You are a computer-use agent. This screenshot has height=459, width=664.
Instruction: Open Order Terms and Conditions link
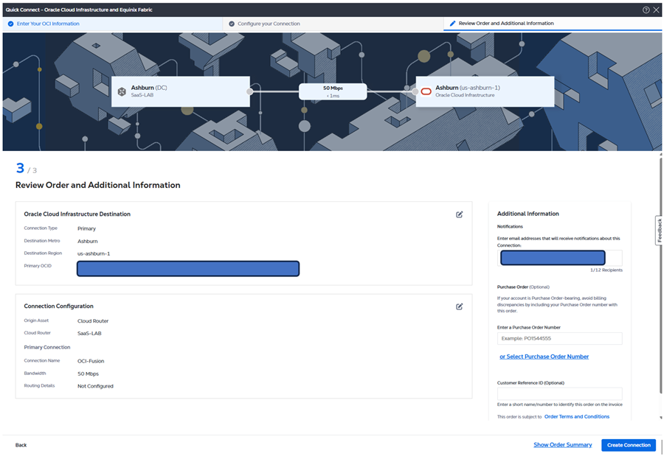point(577,417)
